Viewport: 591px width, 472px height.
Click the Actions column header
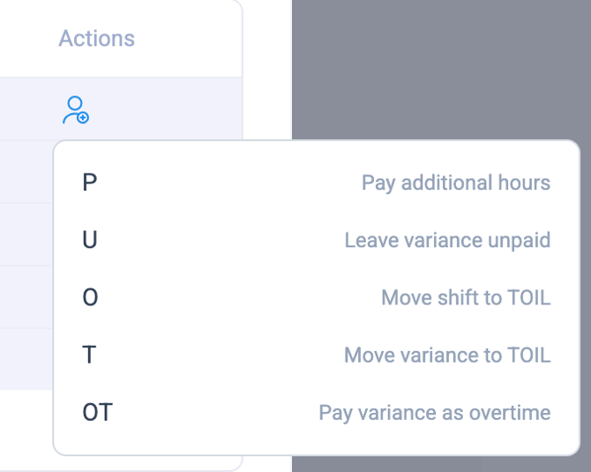pos(96,39)
